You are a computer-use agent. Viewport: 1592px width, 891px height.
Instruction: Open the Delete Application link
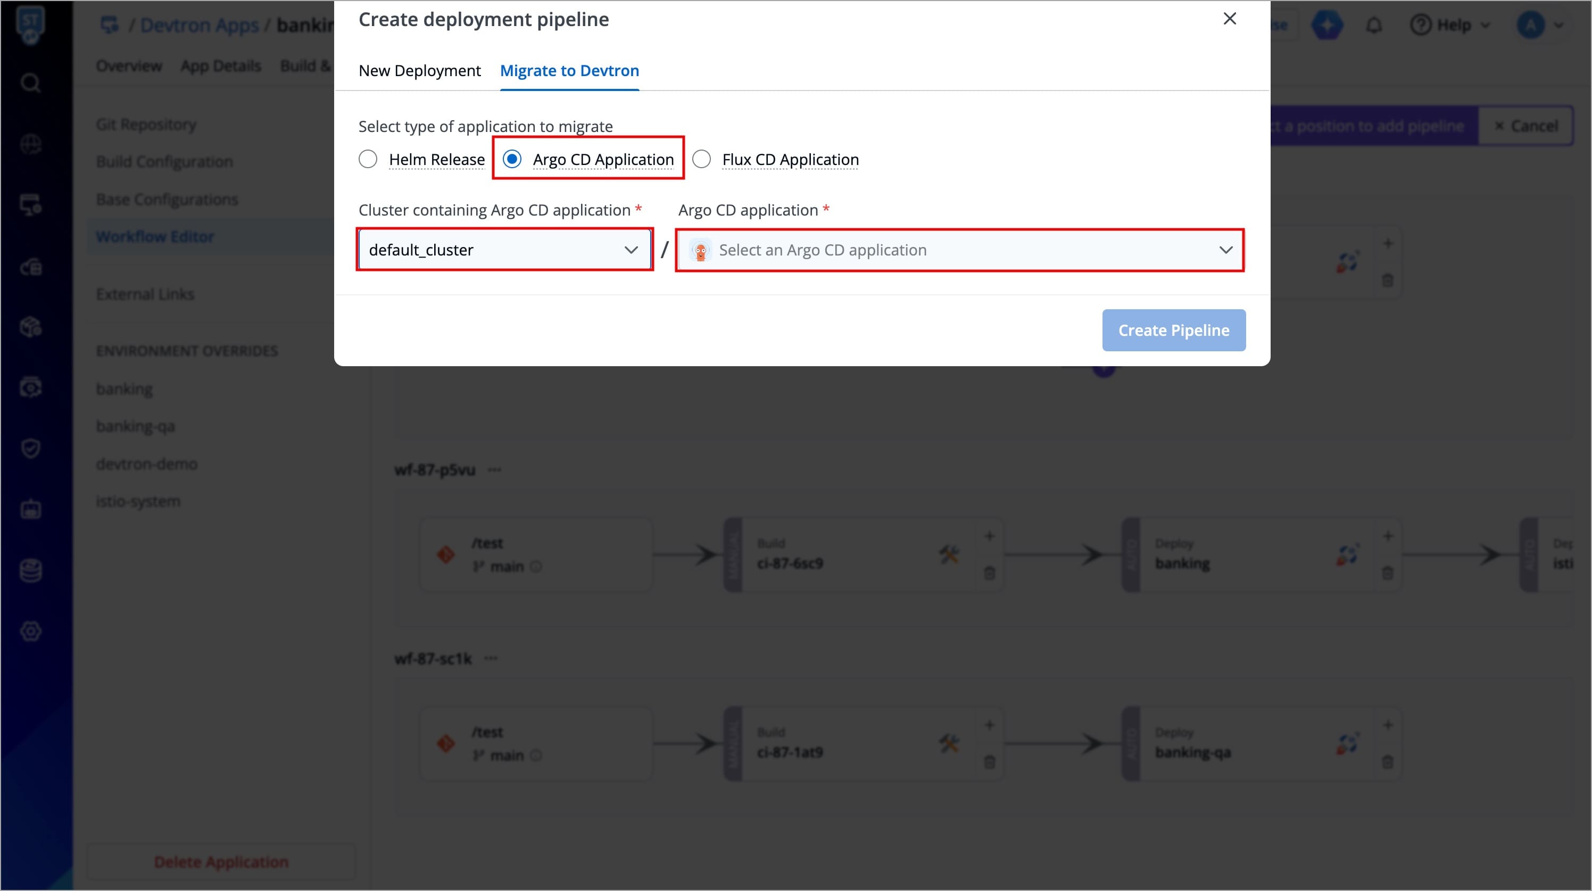(221, 862)
